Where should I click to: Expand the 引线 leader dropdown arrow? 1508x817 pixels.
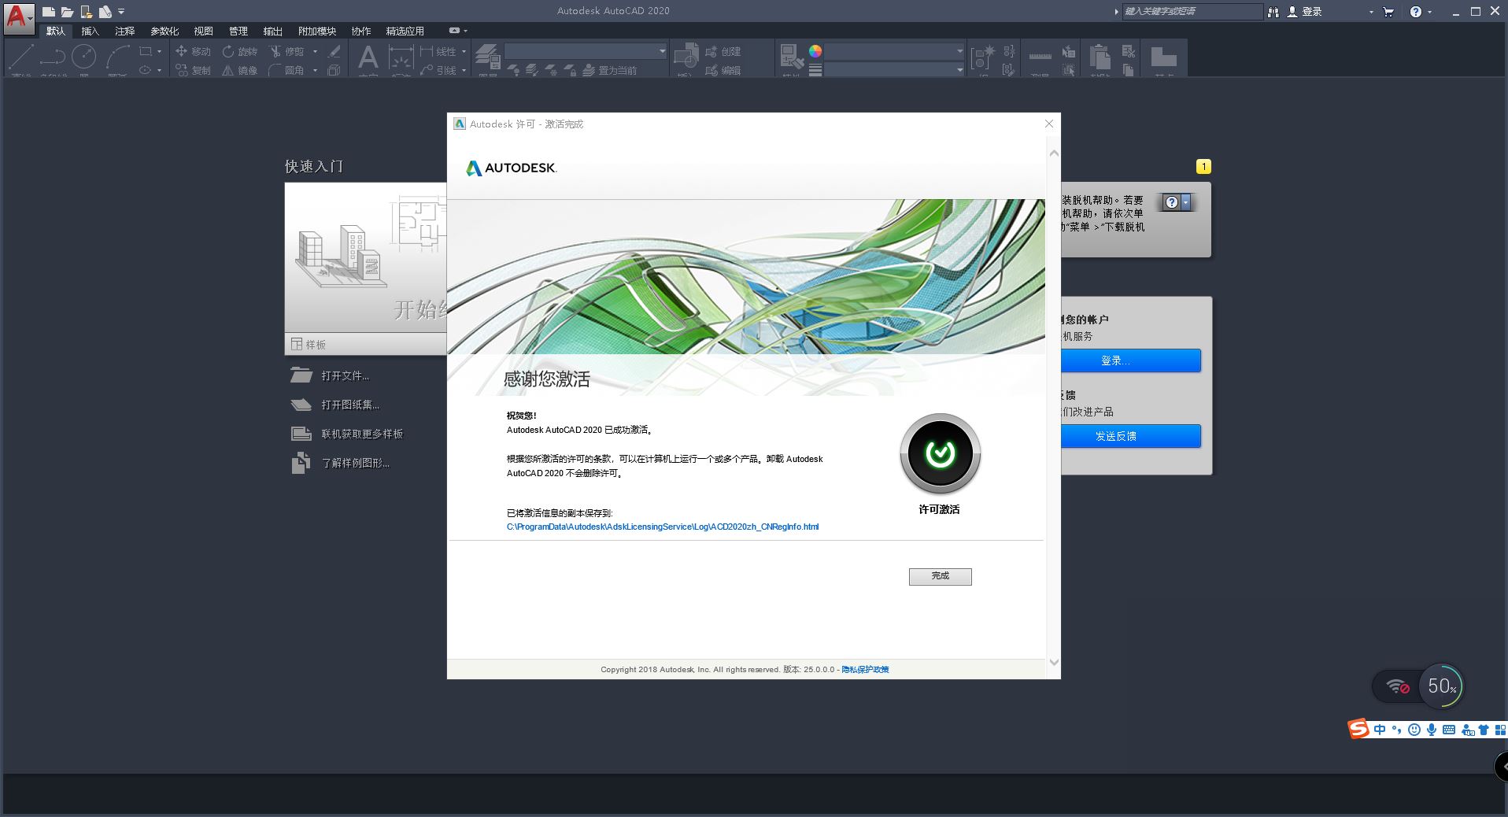(464, 70)
